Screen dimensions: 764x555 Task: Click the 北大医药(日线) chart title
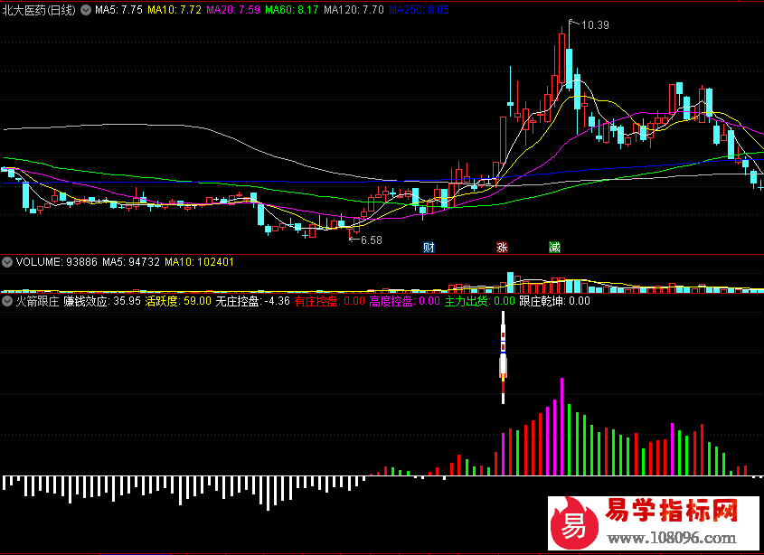pos(39,9)
